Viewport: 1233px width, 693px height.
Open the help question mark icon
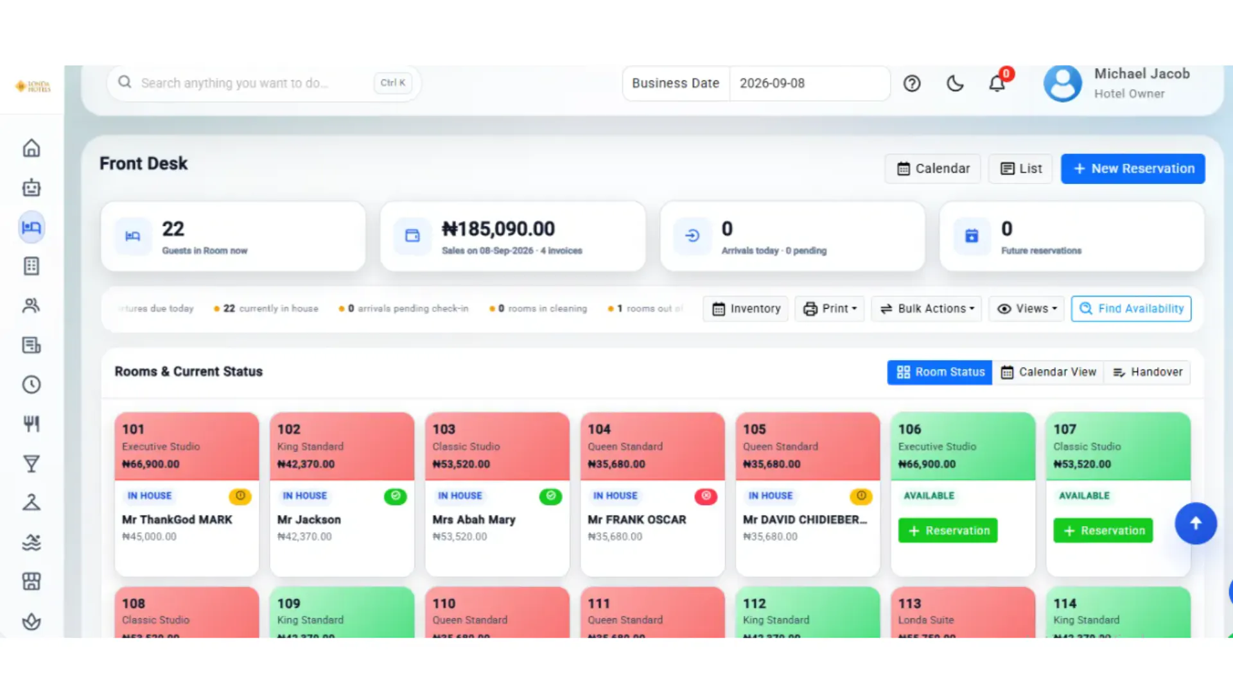[912, 83]
